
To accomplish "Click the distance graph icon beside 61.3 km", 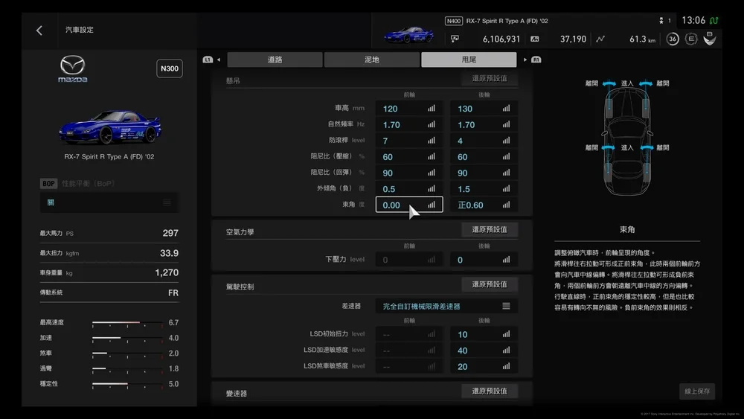I will (600, 39).
